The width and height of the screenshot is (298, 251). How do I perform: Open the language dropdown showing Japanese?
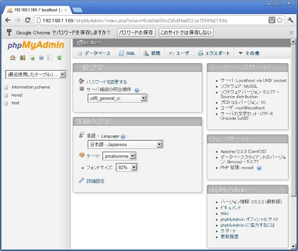tap(125, 145)
